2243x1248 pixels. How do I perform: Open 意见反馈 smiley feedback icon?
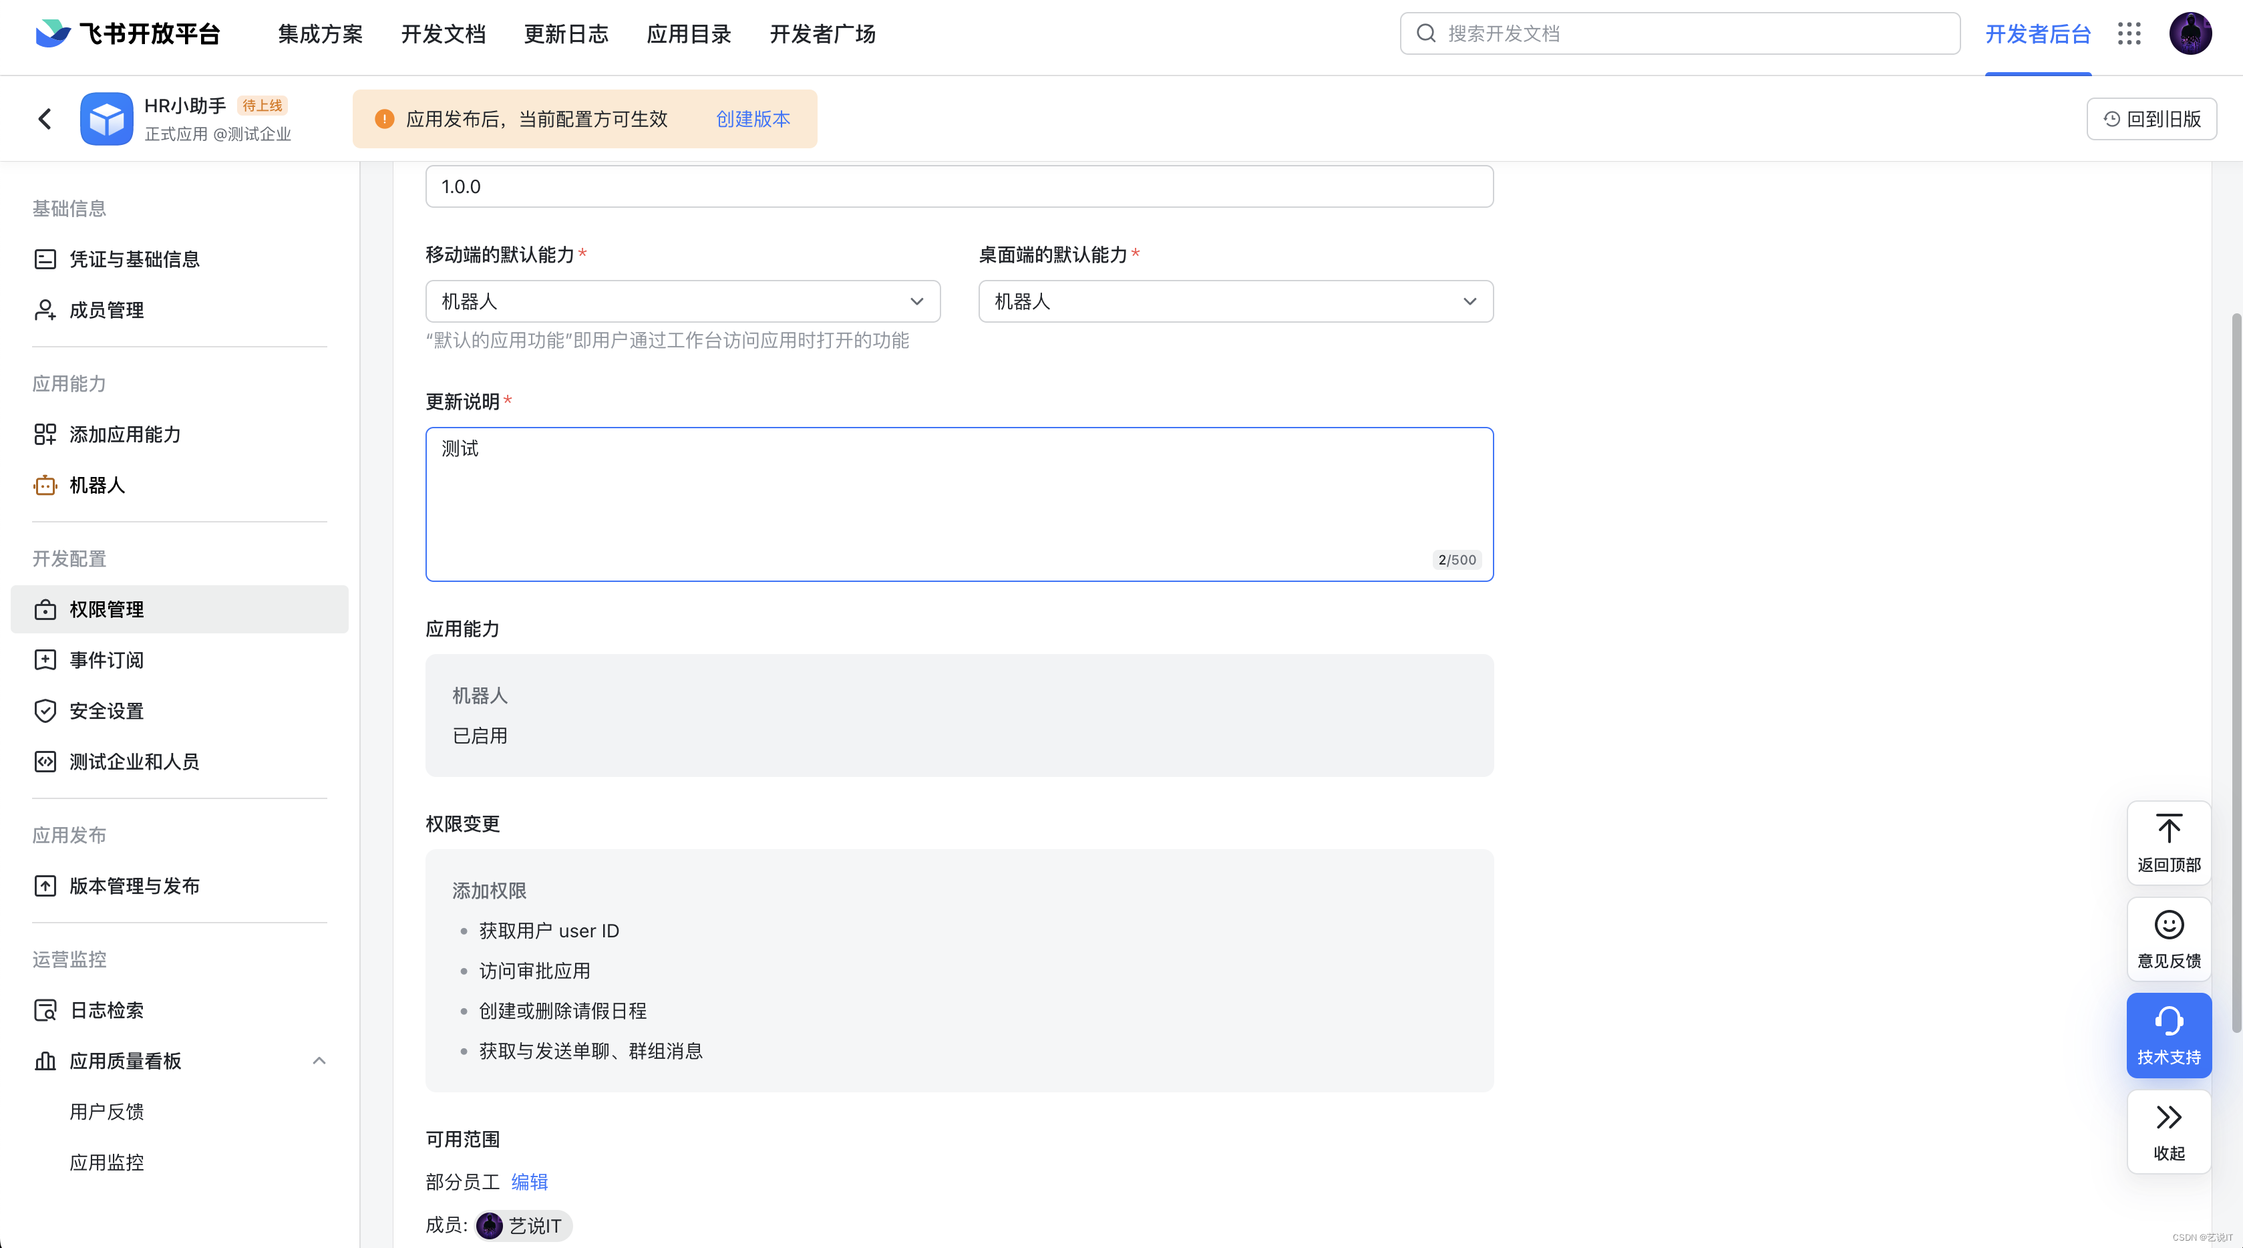2168,939
